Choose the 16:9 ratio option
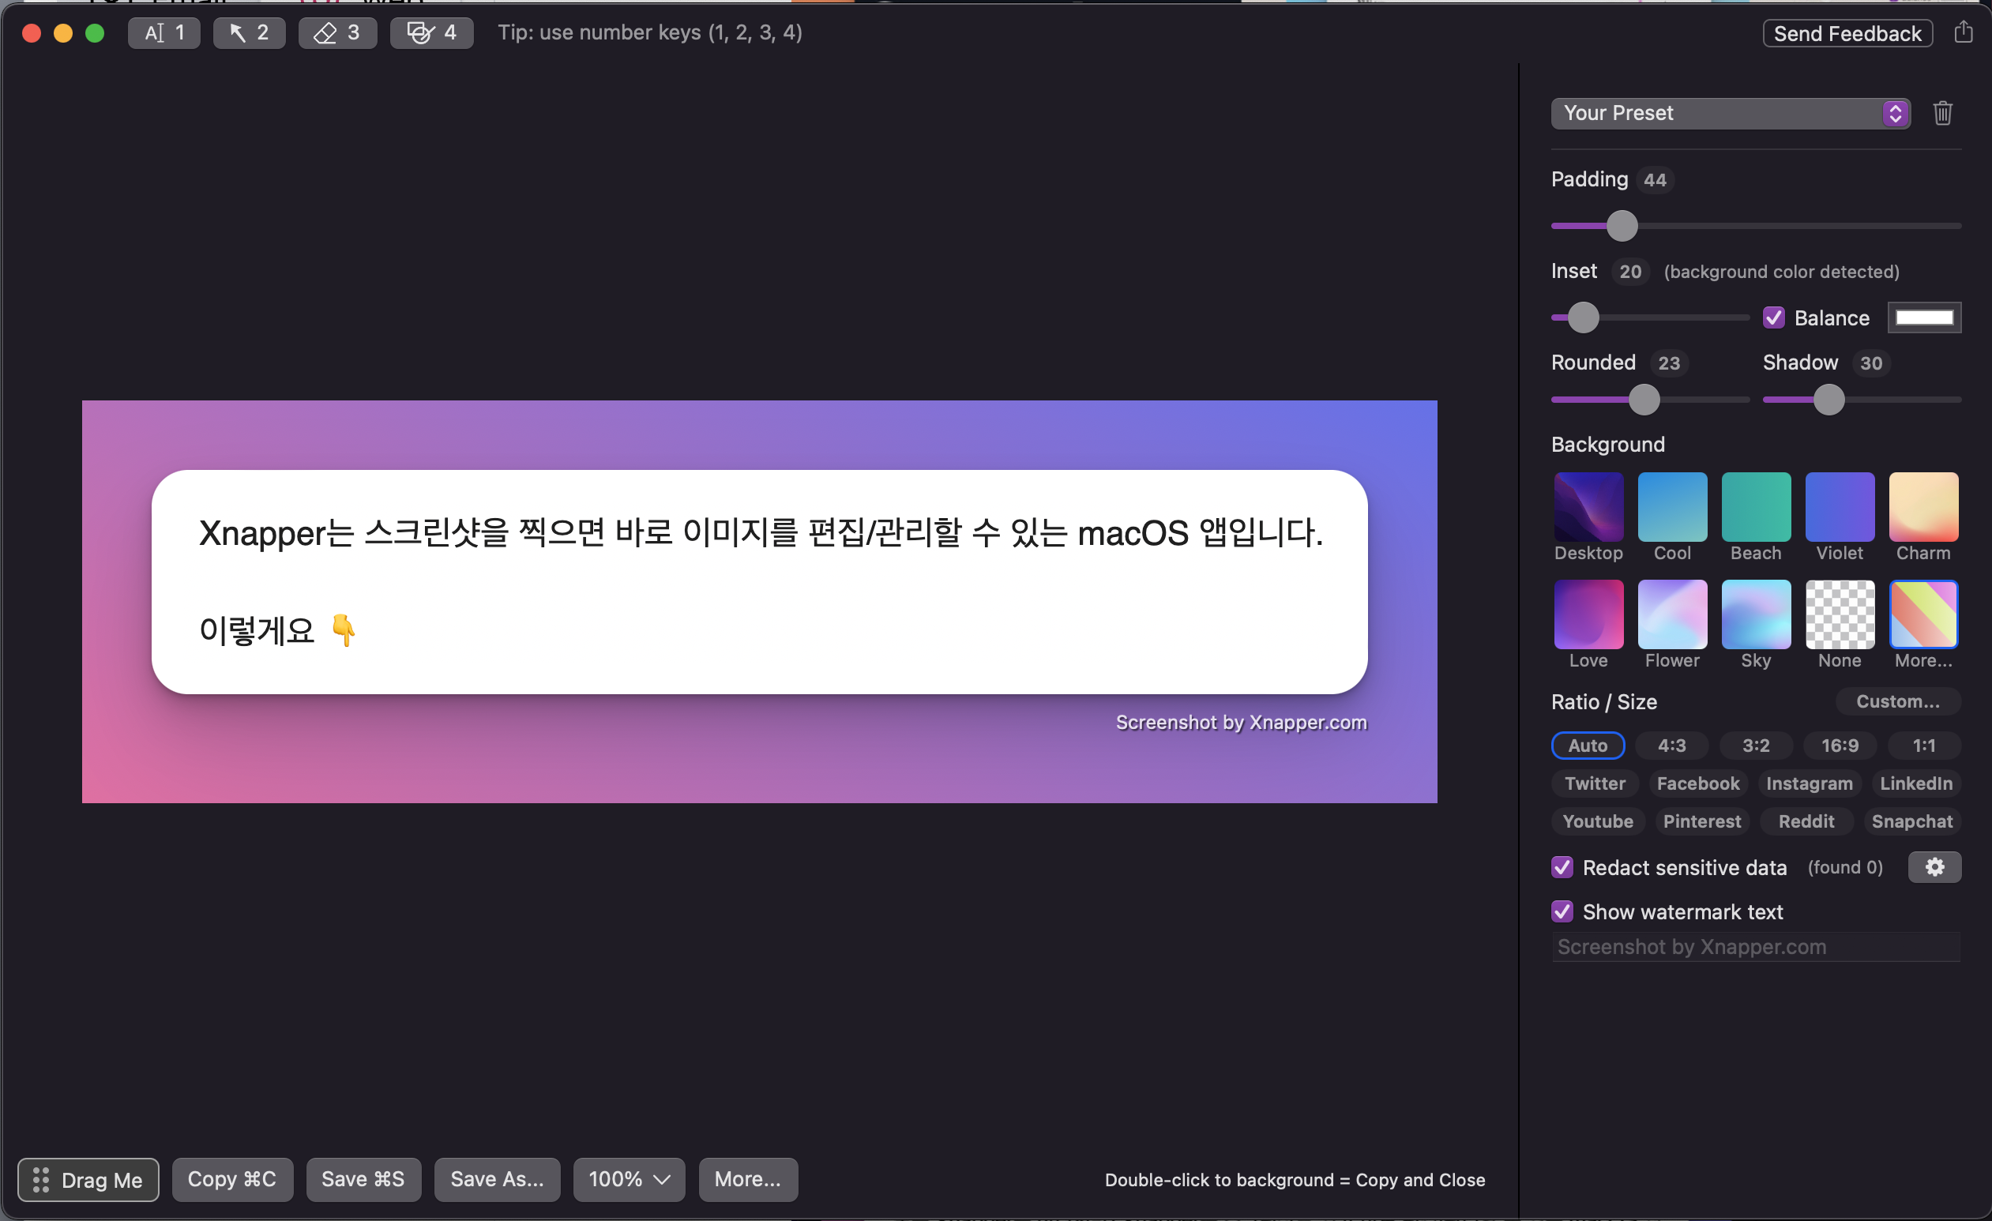1992x1221 pixels. [1840, 746]
